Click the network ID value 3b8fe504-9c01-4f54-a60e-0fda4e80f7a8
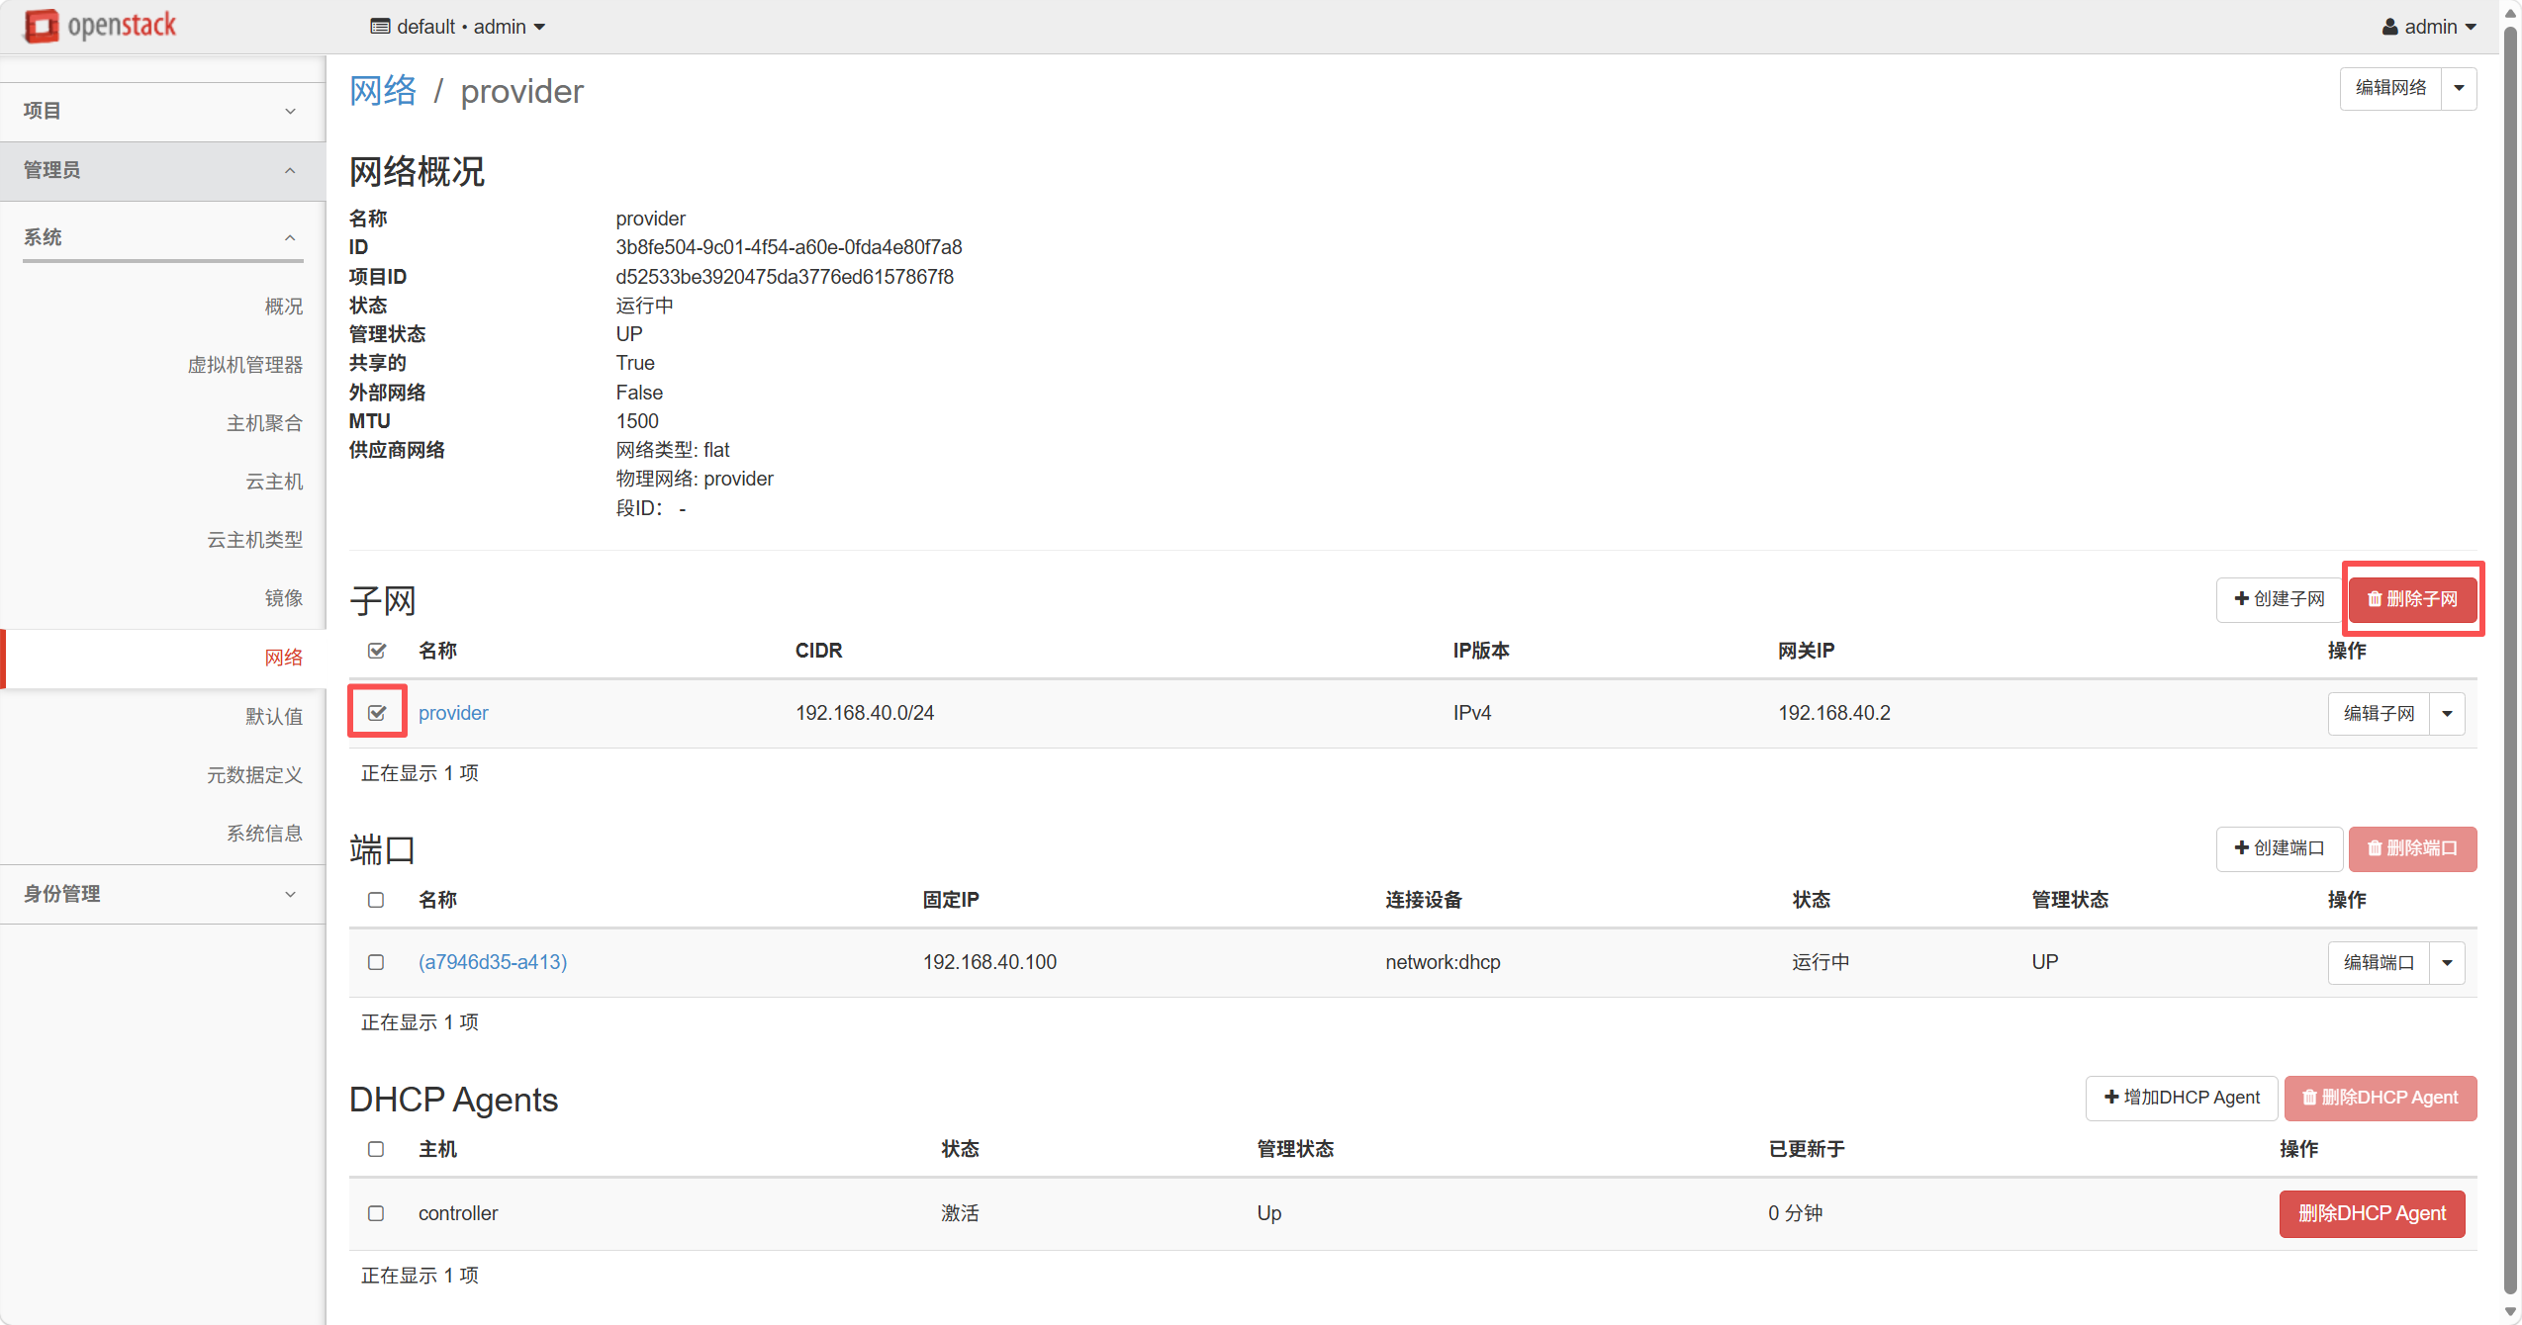Viewport: 2522px width, 1325px height. pos(789,247)
